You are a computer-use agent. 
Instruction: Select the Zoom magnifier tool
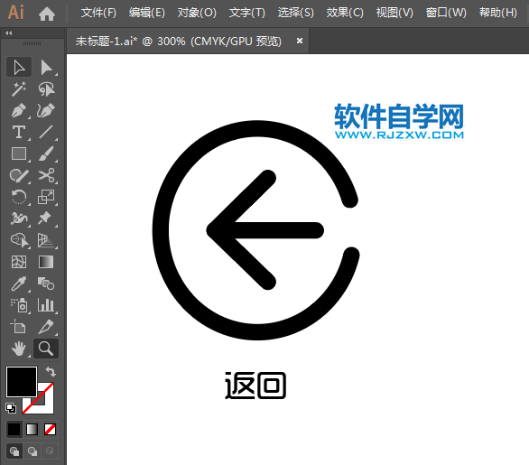click(46, 348)
